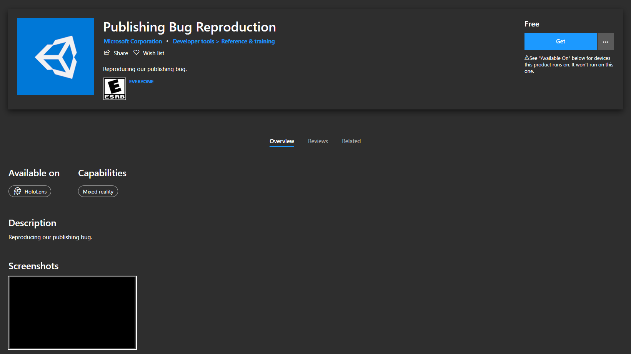Click the Share text label
The height and width of the screenshot is (354, 631).
[x=121, y=53]
